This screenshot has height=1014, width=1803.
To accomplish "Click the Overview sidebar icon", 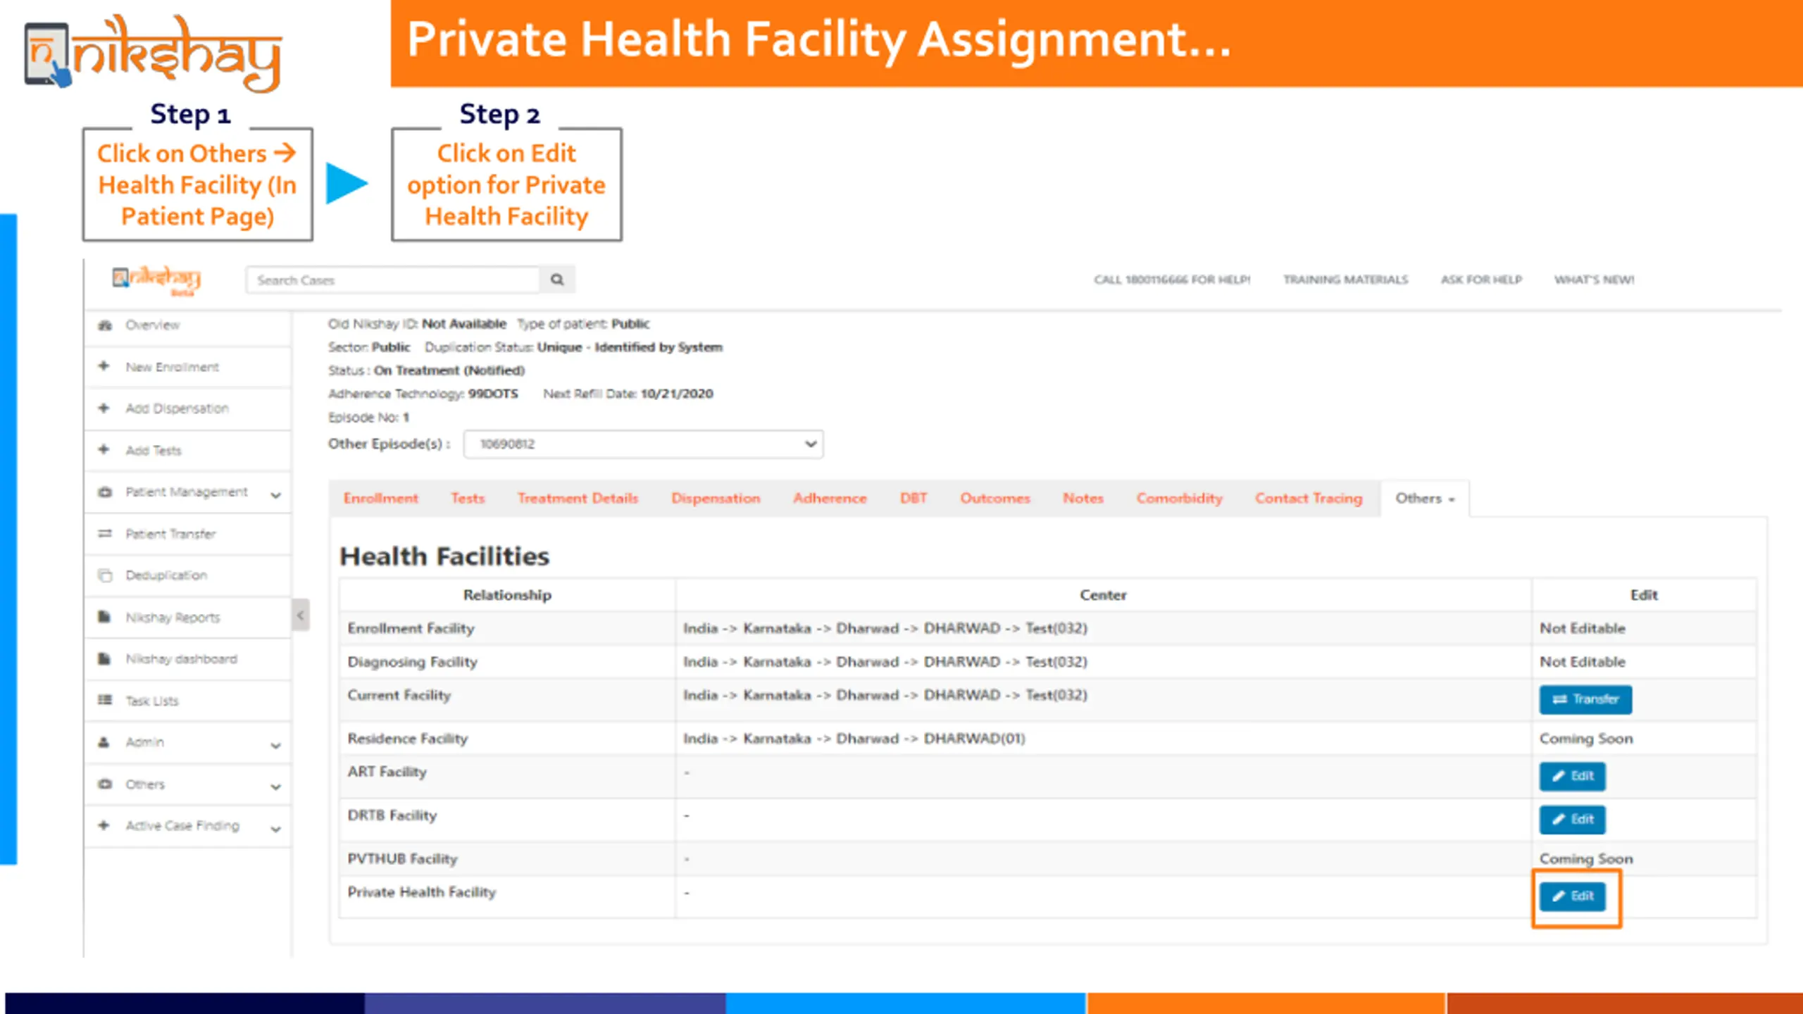I will tap(105, 325).
